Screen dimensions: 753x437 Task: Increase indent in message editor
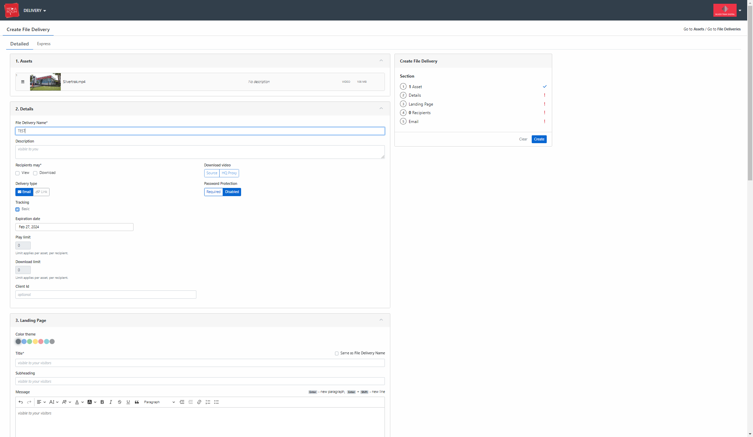click(182, 402)
